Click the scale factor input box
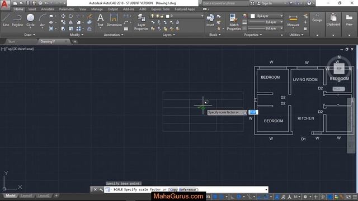358x201 pixels. pos(253,112)
